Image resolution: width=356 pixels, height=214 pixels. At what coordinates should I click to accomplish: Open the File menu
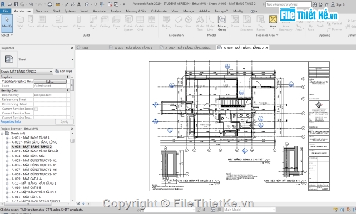tap(6, 11)
